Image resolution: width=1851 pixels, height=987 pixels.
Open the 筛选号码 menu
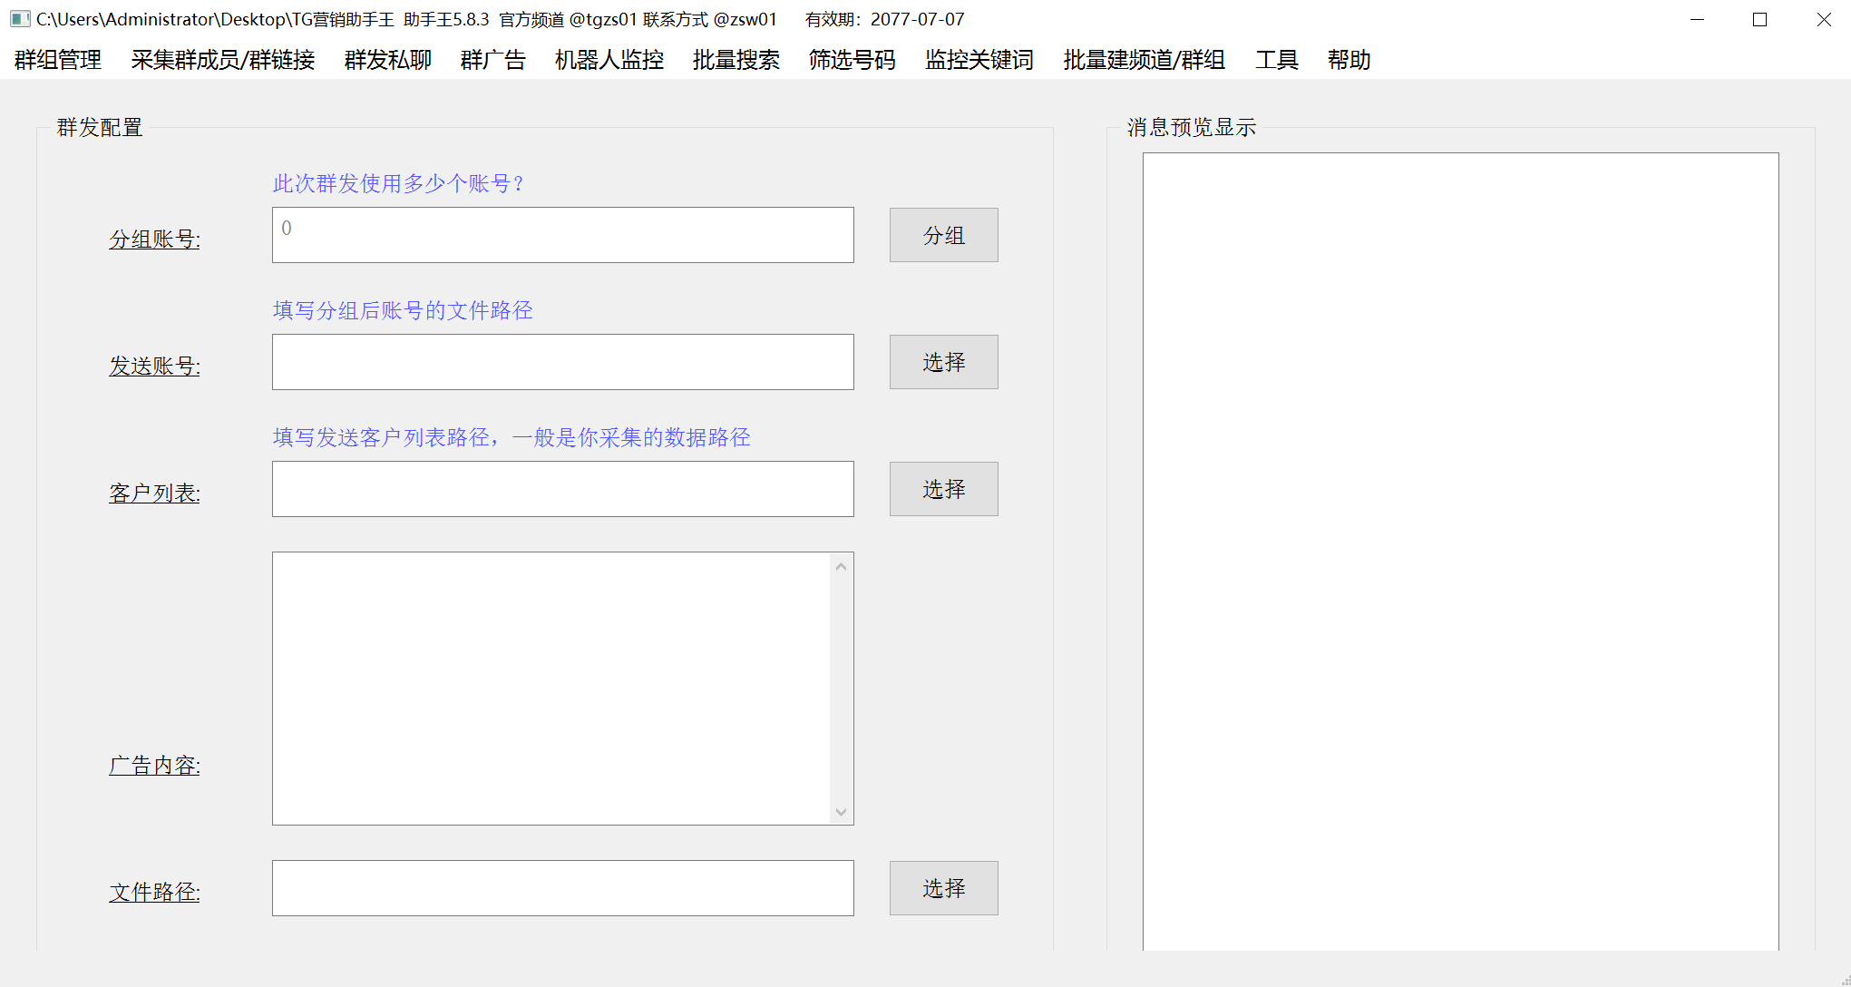tap(851, 60)
